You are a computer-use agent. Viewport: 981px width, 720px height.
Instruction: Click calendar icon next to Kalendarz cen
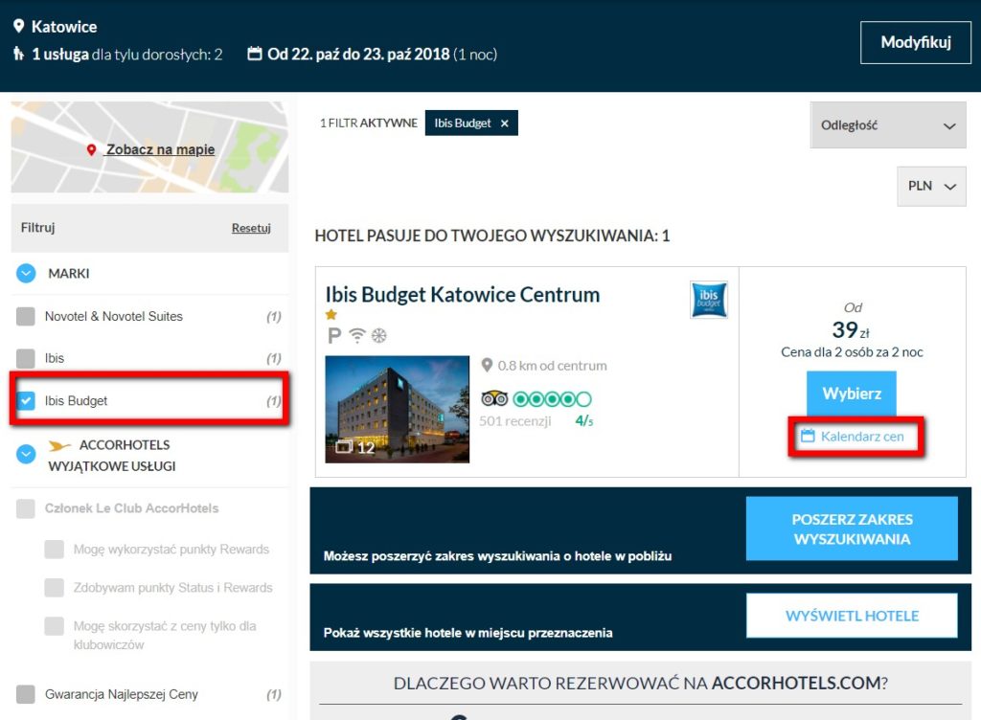pyautogui.click(x=808, y=436)
